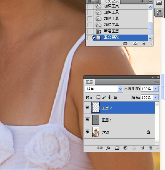Click document vertical scrollbar thumb
The width and height of the screenshot is (165, 170).
pyautogui.click(x=162, y=87)
